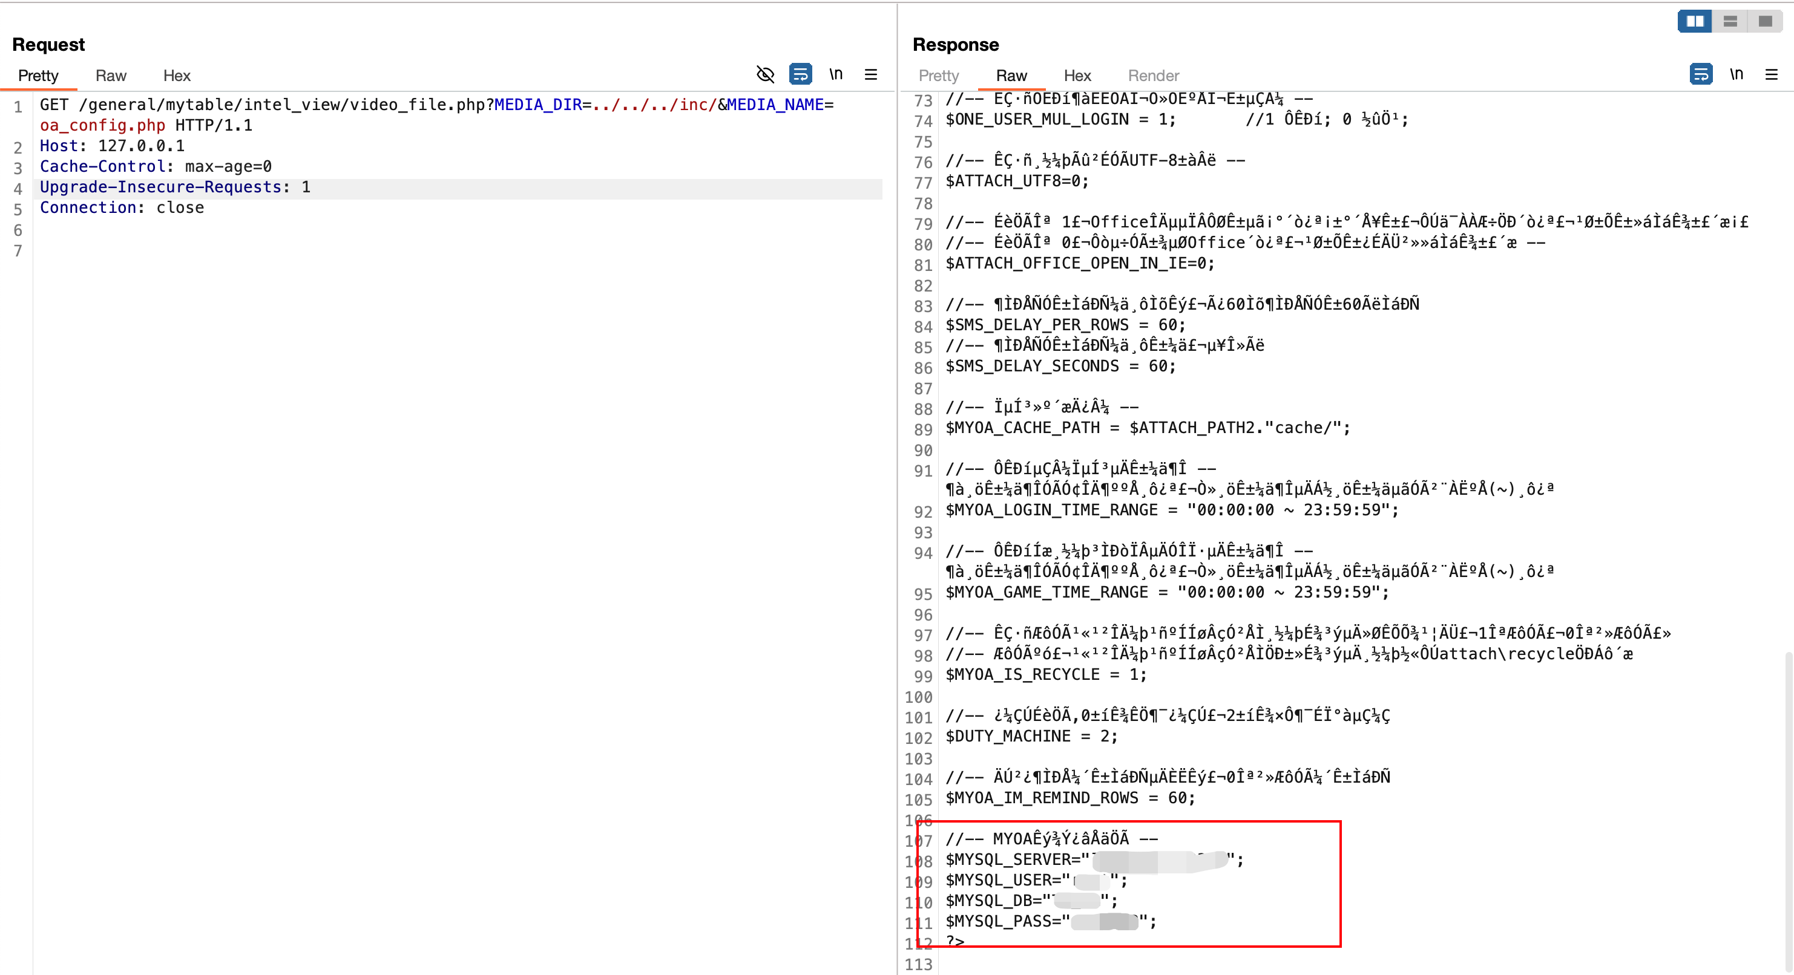The width and height of the screenshot is (1794, 975).
Task: Click the $MYSQL_USER line
Action: click(x=1036, y=881)
